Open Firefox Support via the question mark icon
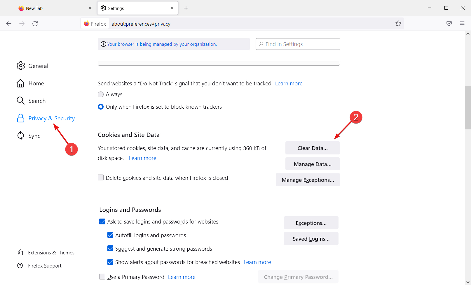The image size is (471, 285). pyautogui.click(x=20, y=265)
